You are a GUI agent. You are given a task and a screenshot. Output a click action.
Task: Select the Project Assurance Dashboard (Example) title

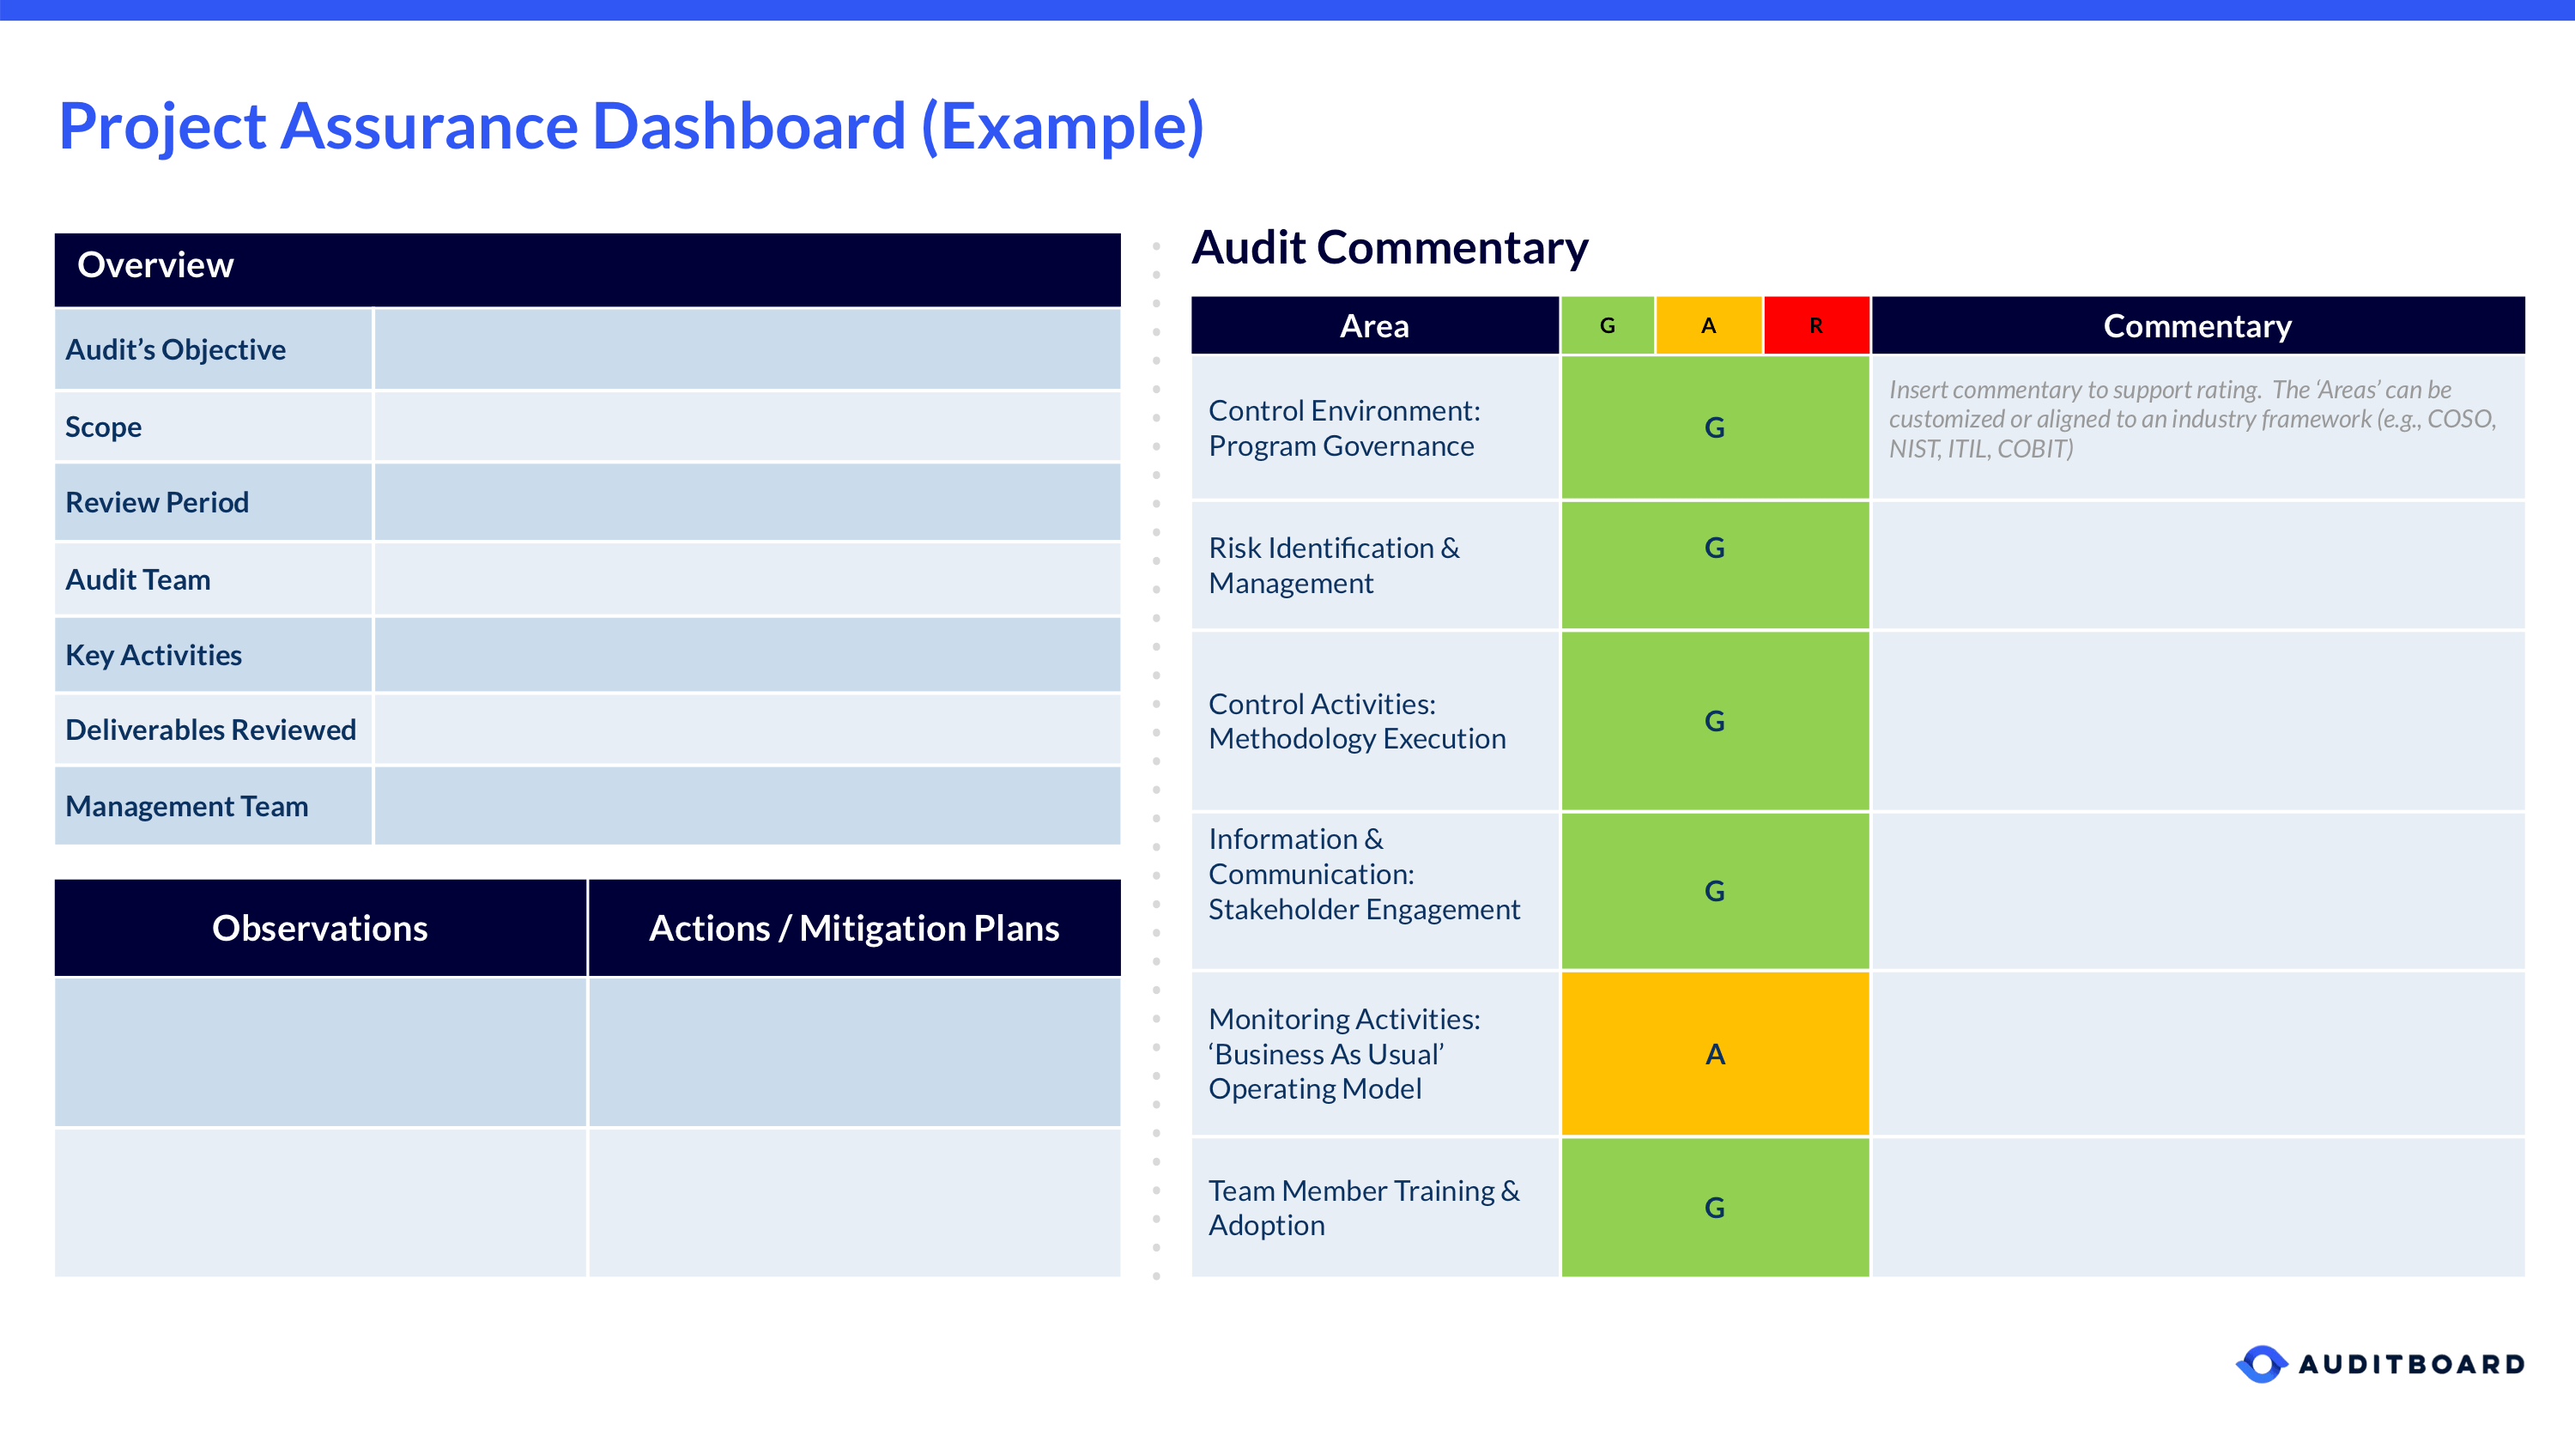[x=632, y=126]
